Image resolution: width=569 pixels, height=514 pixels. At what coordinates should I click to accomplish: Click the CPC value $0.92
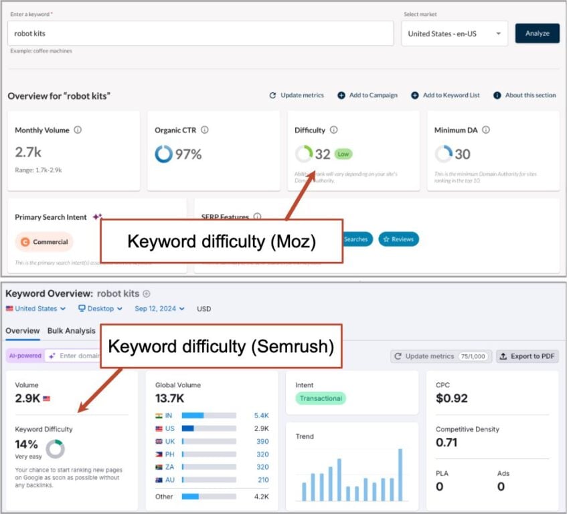point(451,398)
